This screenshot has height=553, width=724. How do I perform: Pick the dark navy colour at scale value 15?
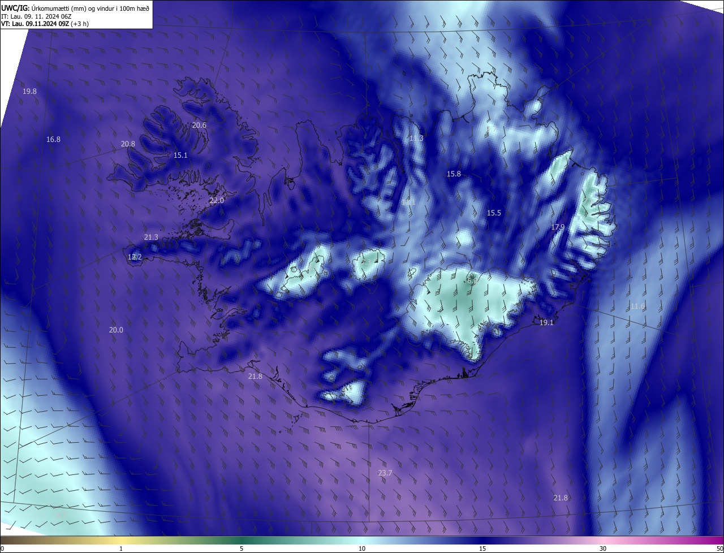(482, 540)
